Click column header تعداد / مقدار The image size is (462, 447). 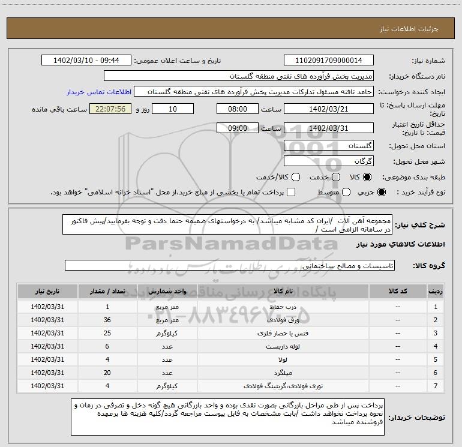(107, 291)
